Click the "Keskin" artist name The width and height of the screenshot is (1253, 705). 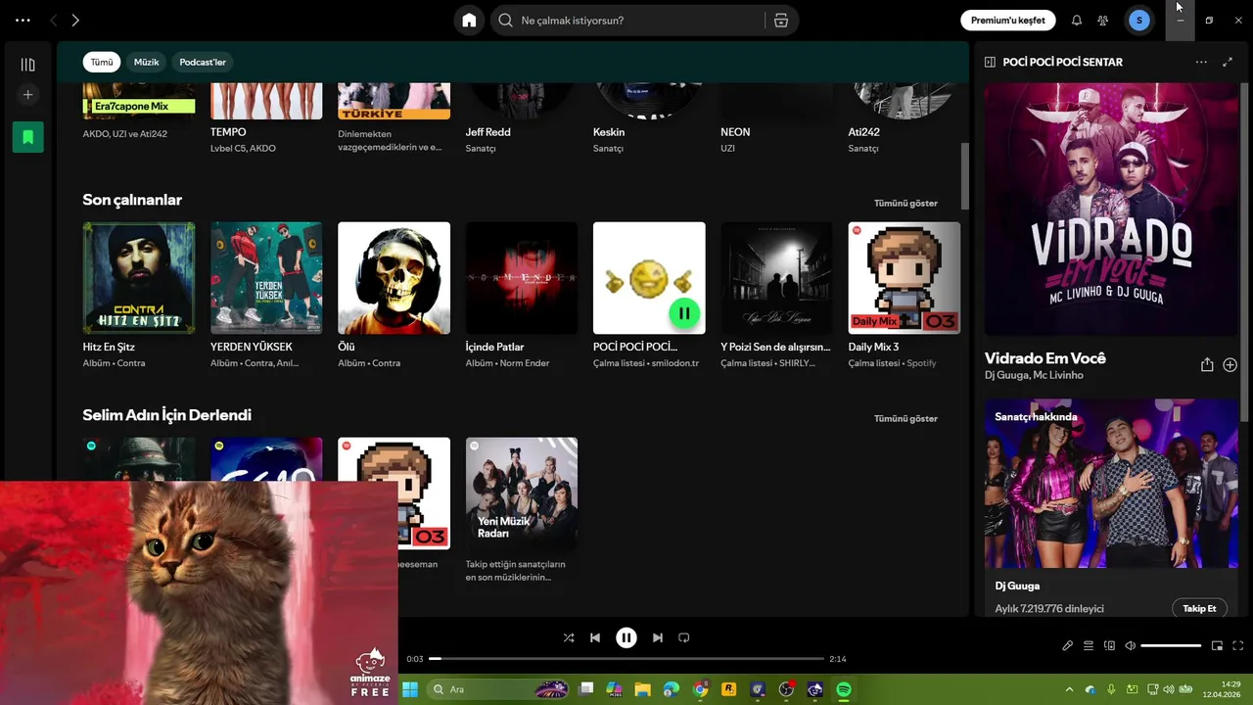pos(609,132)
